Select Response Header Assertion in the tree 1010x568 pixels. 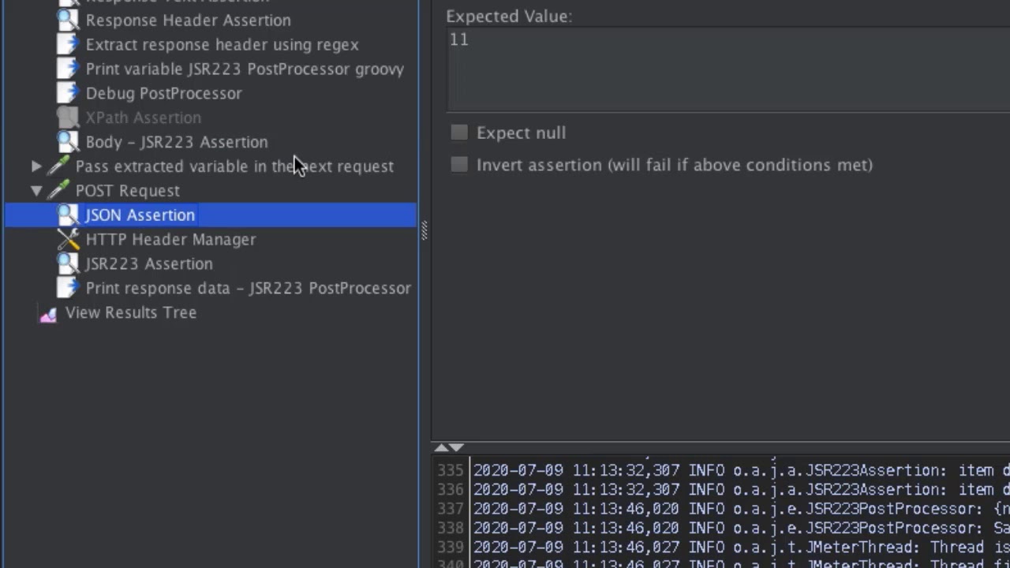click(188, 21)
